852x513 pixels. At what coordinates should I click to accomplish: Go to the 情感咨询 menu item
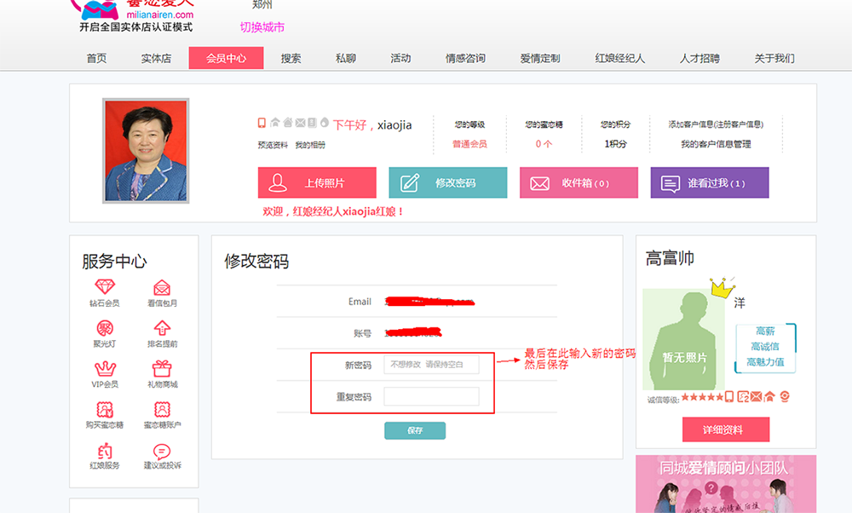coord(465,59)
